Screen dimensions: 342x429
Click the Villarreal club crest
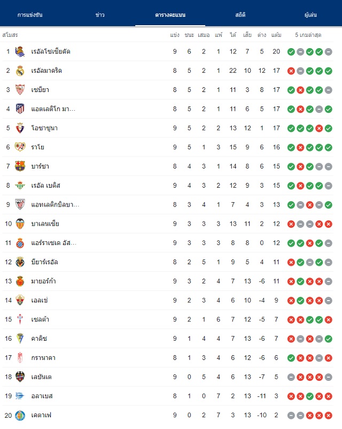pos(20,262)
